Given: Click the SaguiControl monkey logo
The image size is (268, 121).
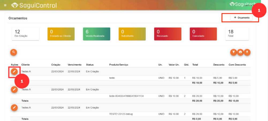Looking at the screenshot, I should (14, 5).
